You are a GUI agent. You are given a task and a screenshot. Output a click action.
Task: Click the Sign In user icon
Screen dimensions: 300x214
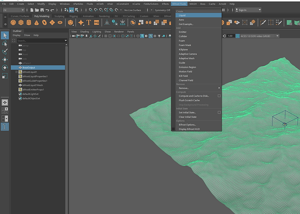click(237, 10)
